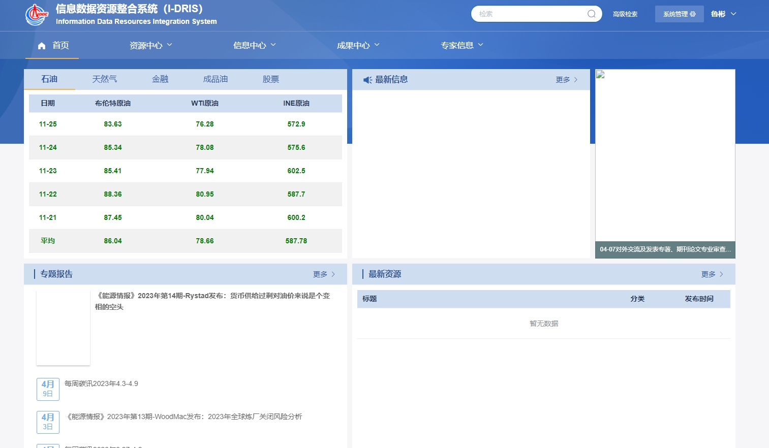The height and width of the screenshot is (448, 769).
Task: Switch to the 天然气 tab
Action: [105, 79]
